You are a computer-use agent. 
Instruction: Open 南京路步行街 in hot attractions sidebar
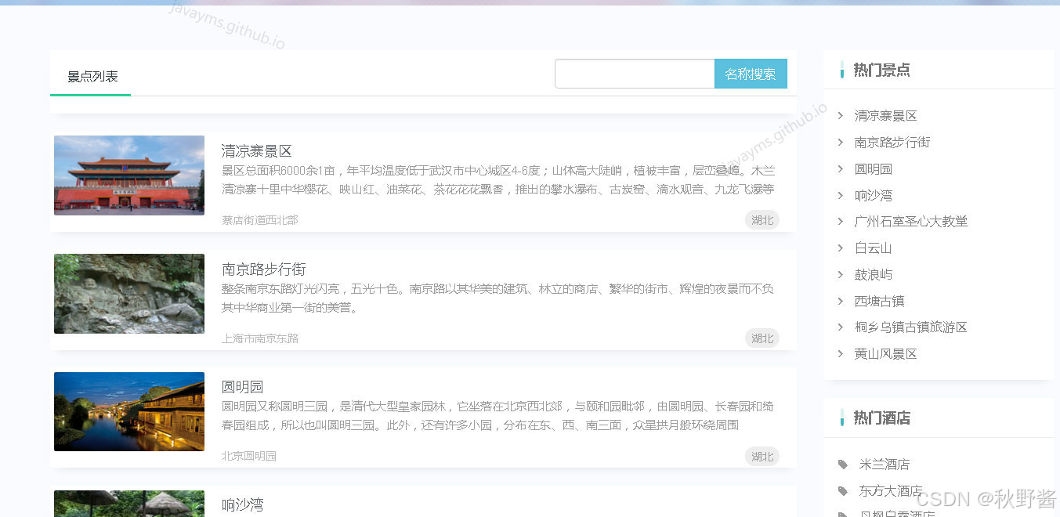coord(892,143)
